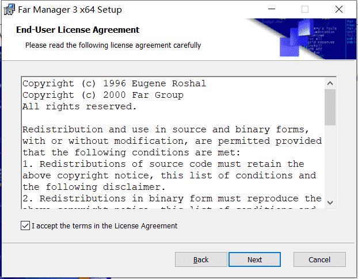Click the empty scrollbar track below the thumb
The width and height of the screenshot is (358, 279).
[x=330, y=161]
